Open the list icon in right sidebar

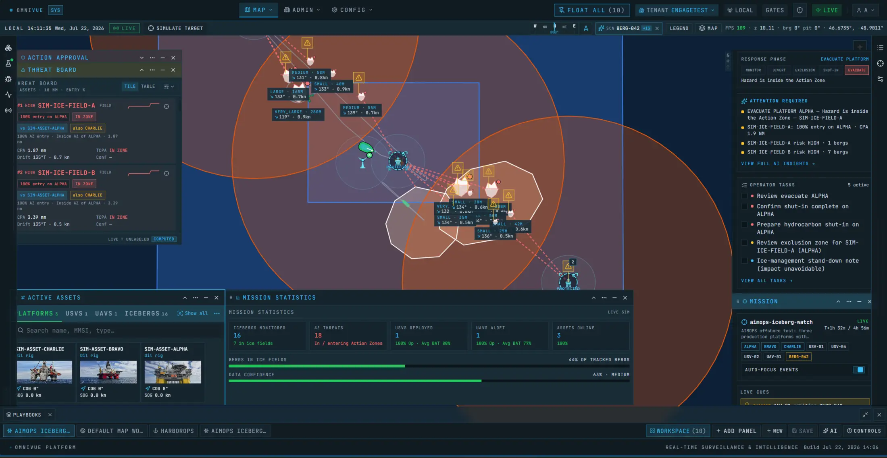pos(880,48)
